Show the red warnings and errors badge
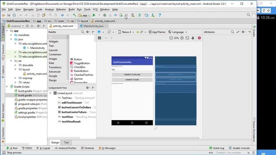This screenshot has width=276, height=155. (199, 38)
